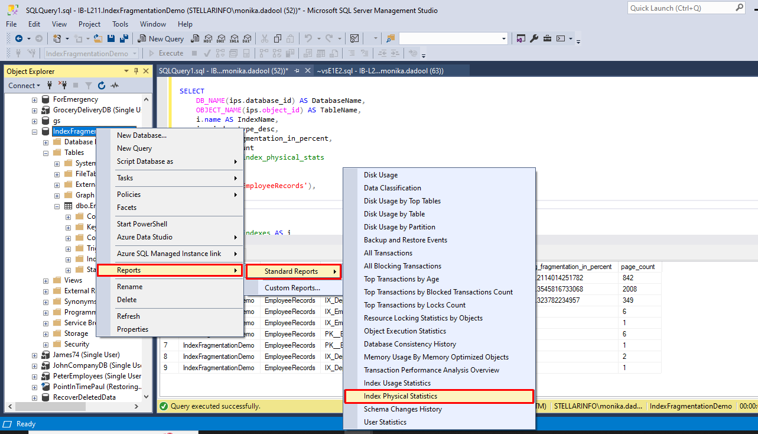Open the Find combo box dropdown
Screen dimensions: 758x434
[503, 38]
